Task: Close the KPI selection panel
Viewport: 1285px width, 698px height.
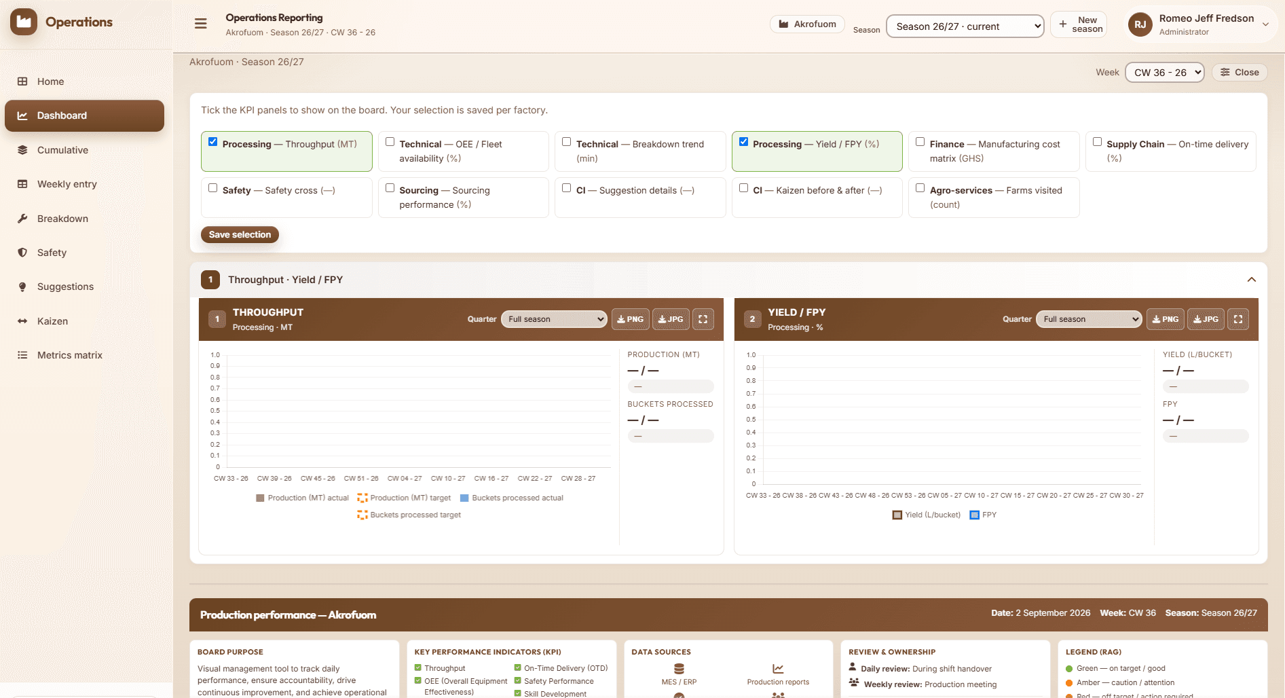Action: click(1240, 73)
